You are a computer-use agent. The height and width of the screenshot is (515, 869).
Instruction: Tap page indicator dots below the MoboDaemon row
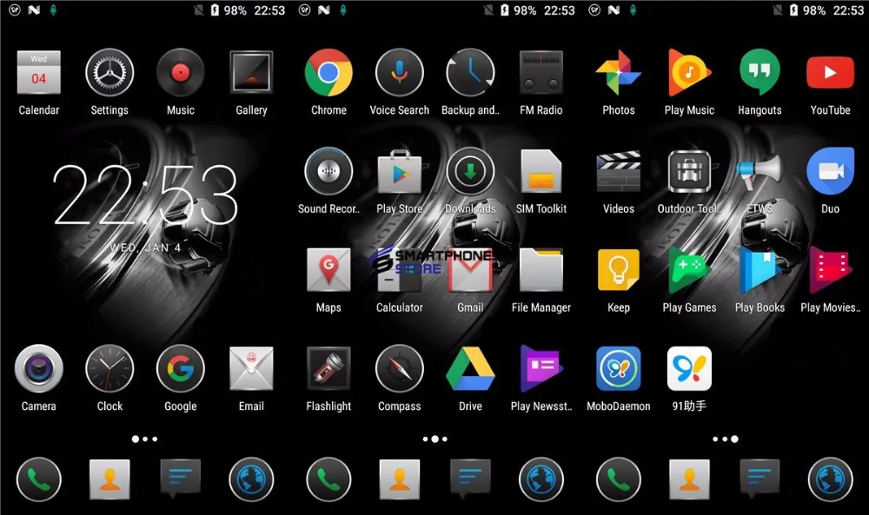(726, 439)
